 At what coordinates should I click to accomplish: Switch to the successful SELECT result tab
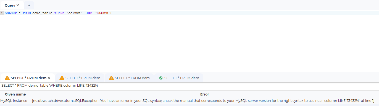point(179,78)
